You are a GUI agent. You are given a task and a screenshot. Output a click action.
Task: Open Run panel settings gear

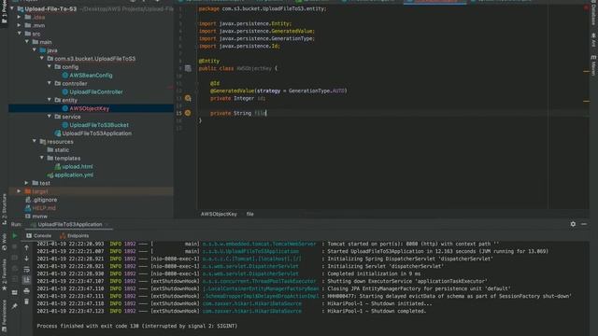pos(573,224)
